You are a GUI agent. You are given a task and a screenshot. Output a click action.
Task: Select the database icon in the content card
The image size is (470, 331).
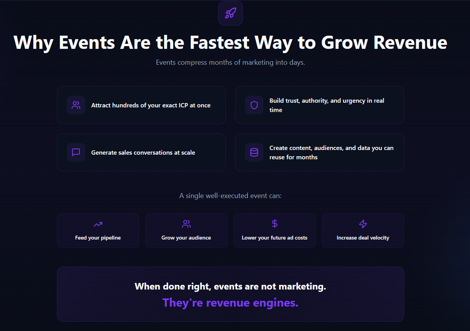254,152
